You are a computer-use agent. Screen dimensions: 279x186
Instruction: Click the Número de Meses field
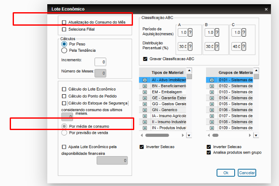pos(100,73)
